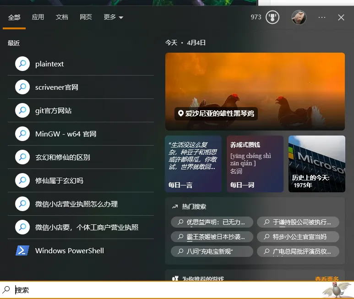Search trending topic 霸王茶姬被日本抄袭
The width and height of the screenshot is (354, 299).
point(212,237)
